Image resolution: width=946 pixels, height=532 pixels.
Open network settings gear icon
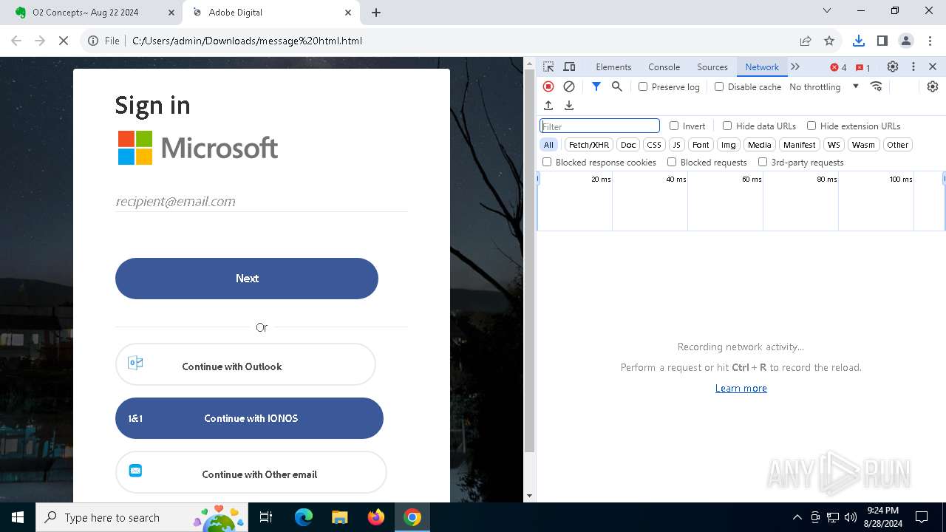[933, 86]
